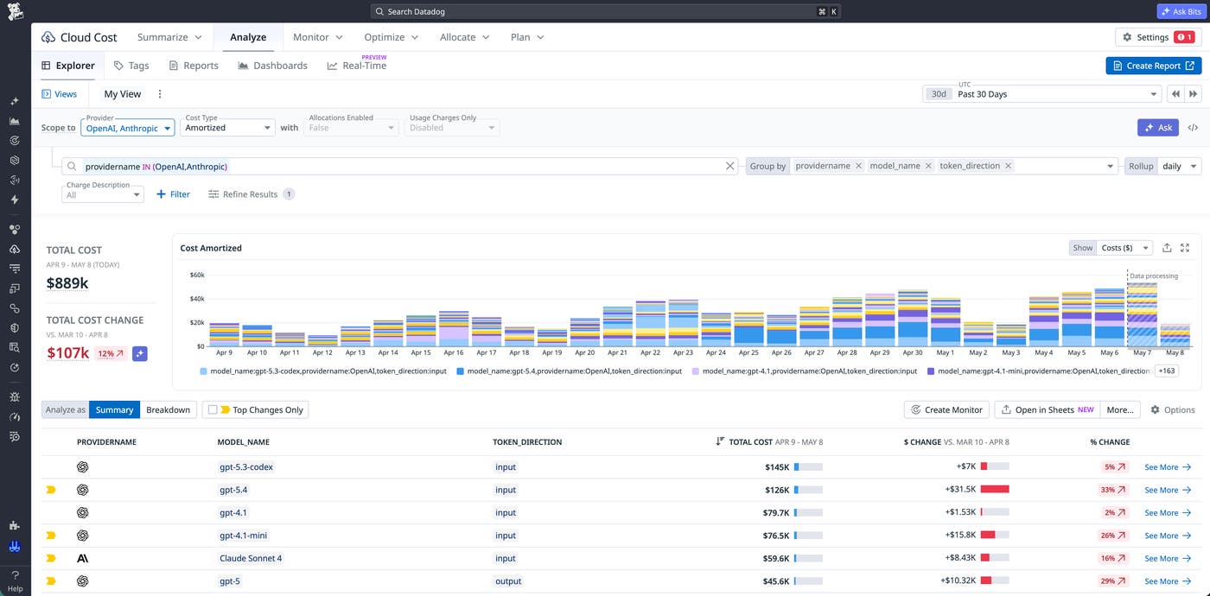Click the yellow change tag on gpt-5.4 row
1210x596 pixels.
[x=51, y=490]
